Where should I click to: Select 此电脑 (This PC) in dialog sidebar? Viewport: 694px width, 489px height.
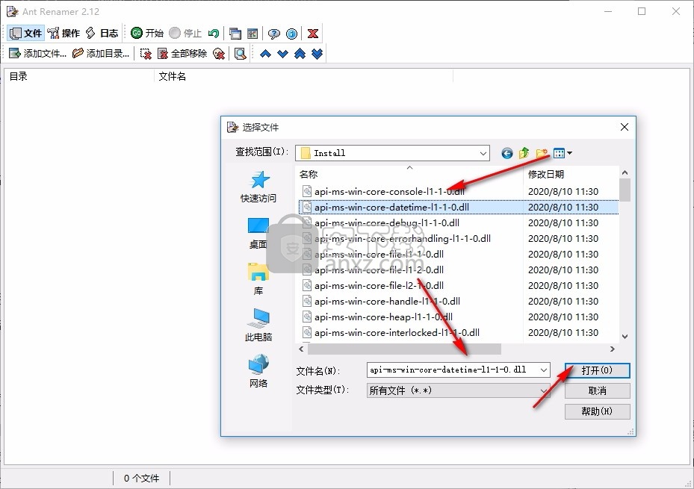point(258,326)
